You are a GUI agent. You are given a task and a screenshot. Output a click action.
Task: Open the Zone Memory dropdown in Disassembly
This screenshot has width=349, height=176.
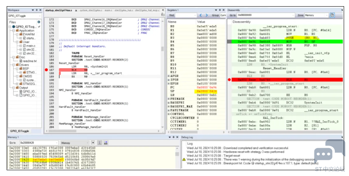[316, 15]
